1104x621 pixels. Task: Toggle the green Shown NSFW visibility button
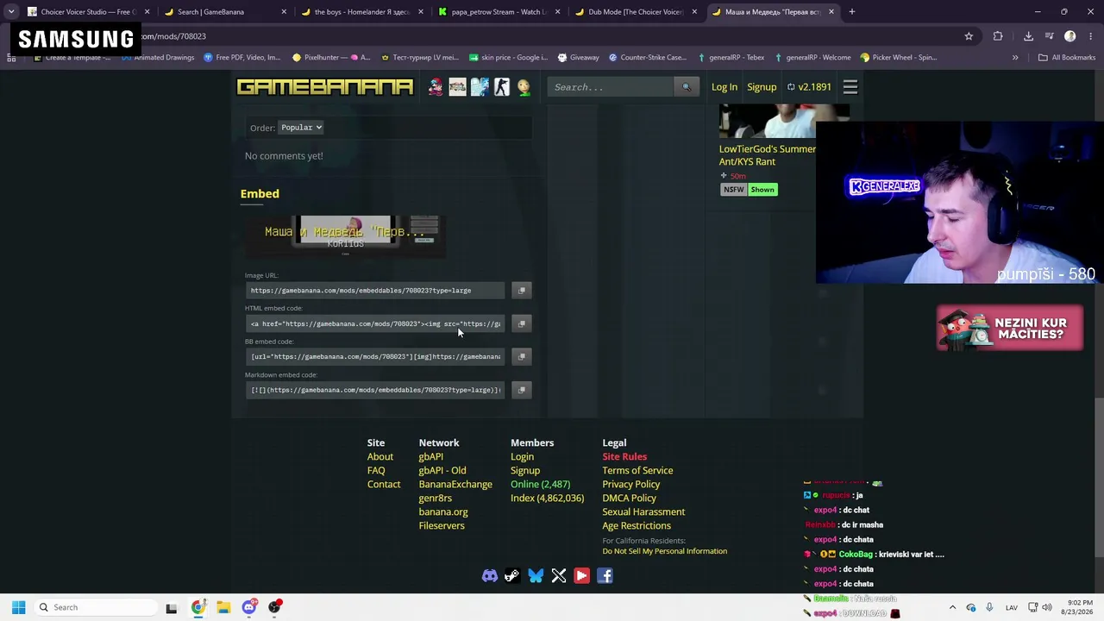coord(762,190)
